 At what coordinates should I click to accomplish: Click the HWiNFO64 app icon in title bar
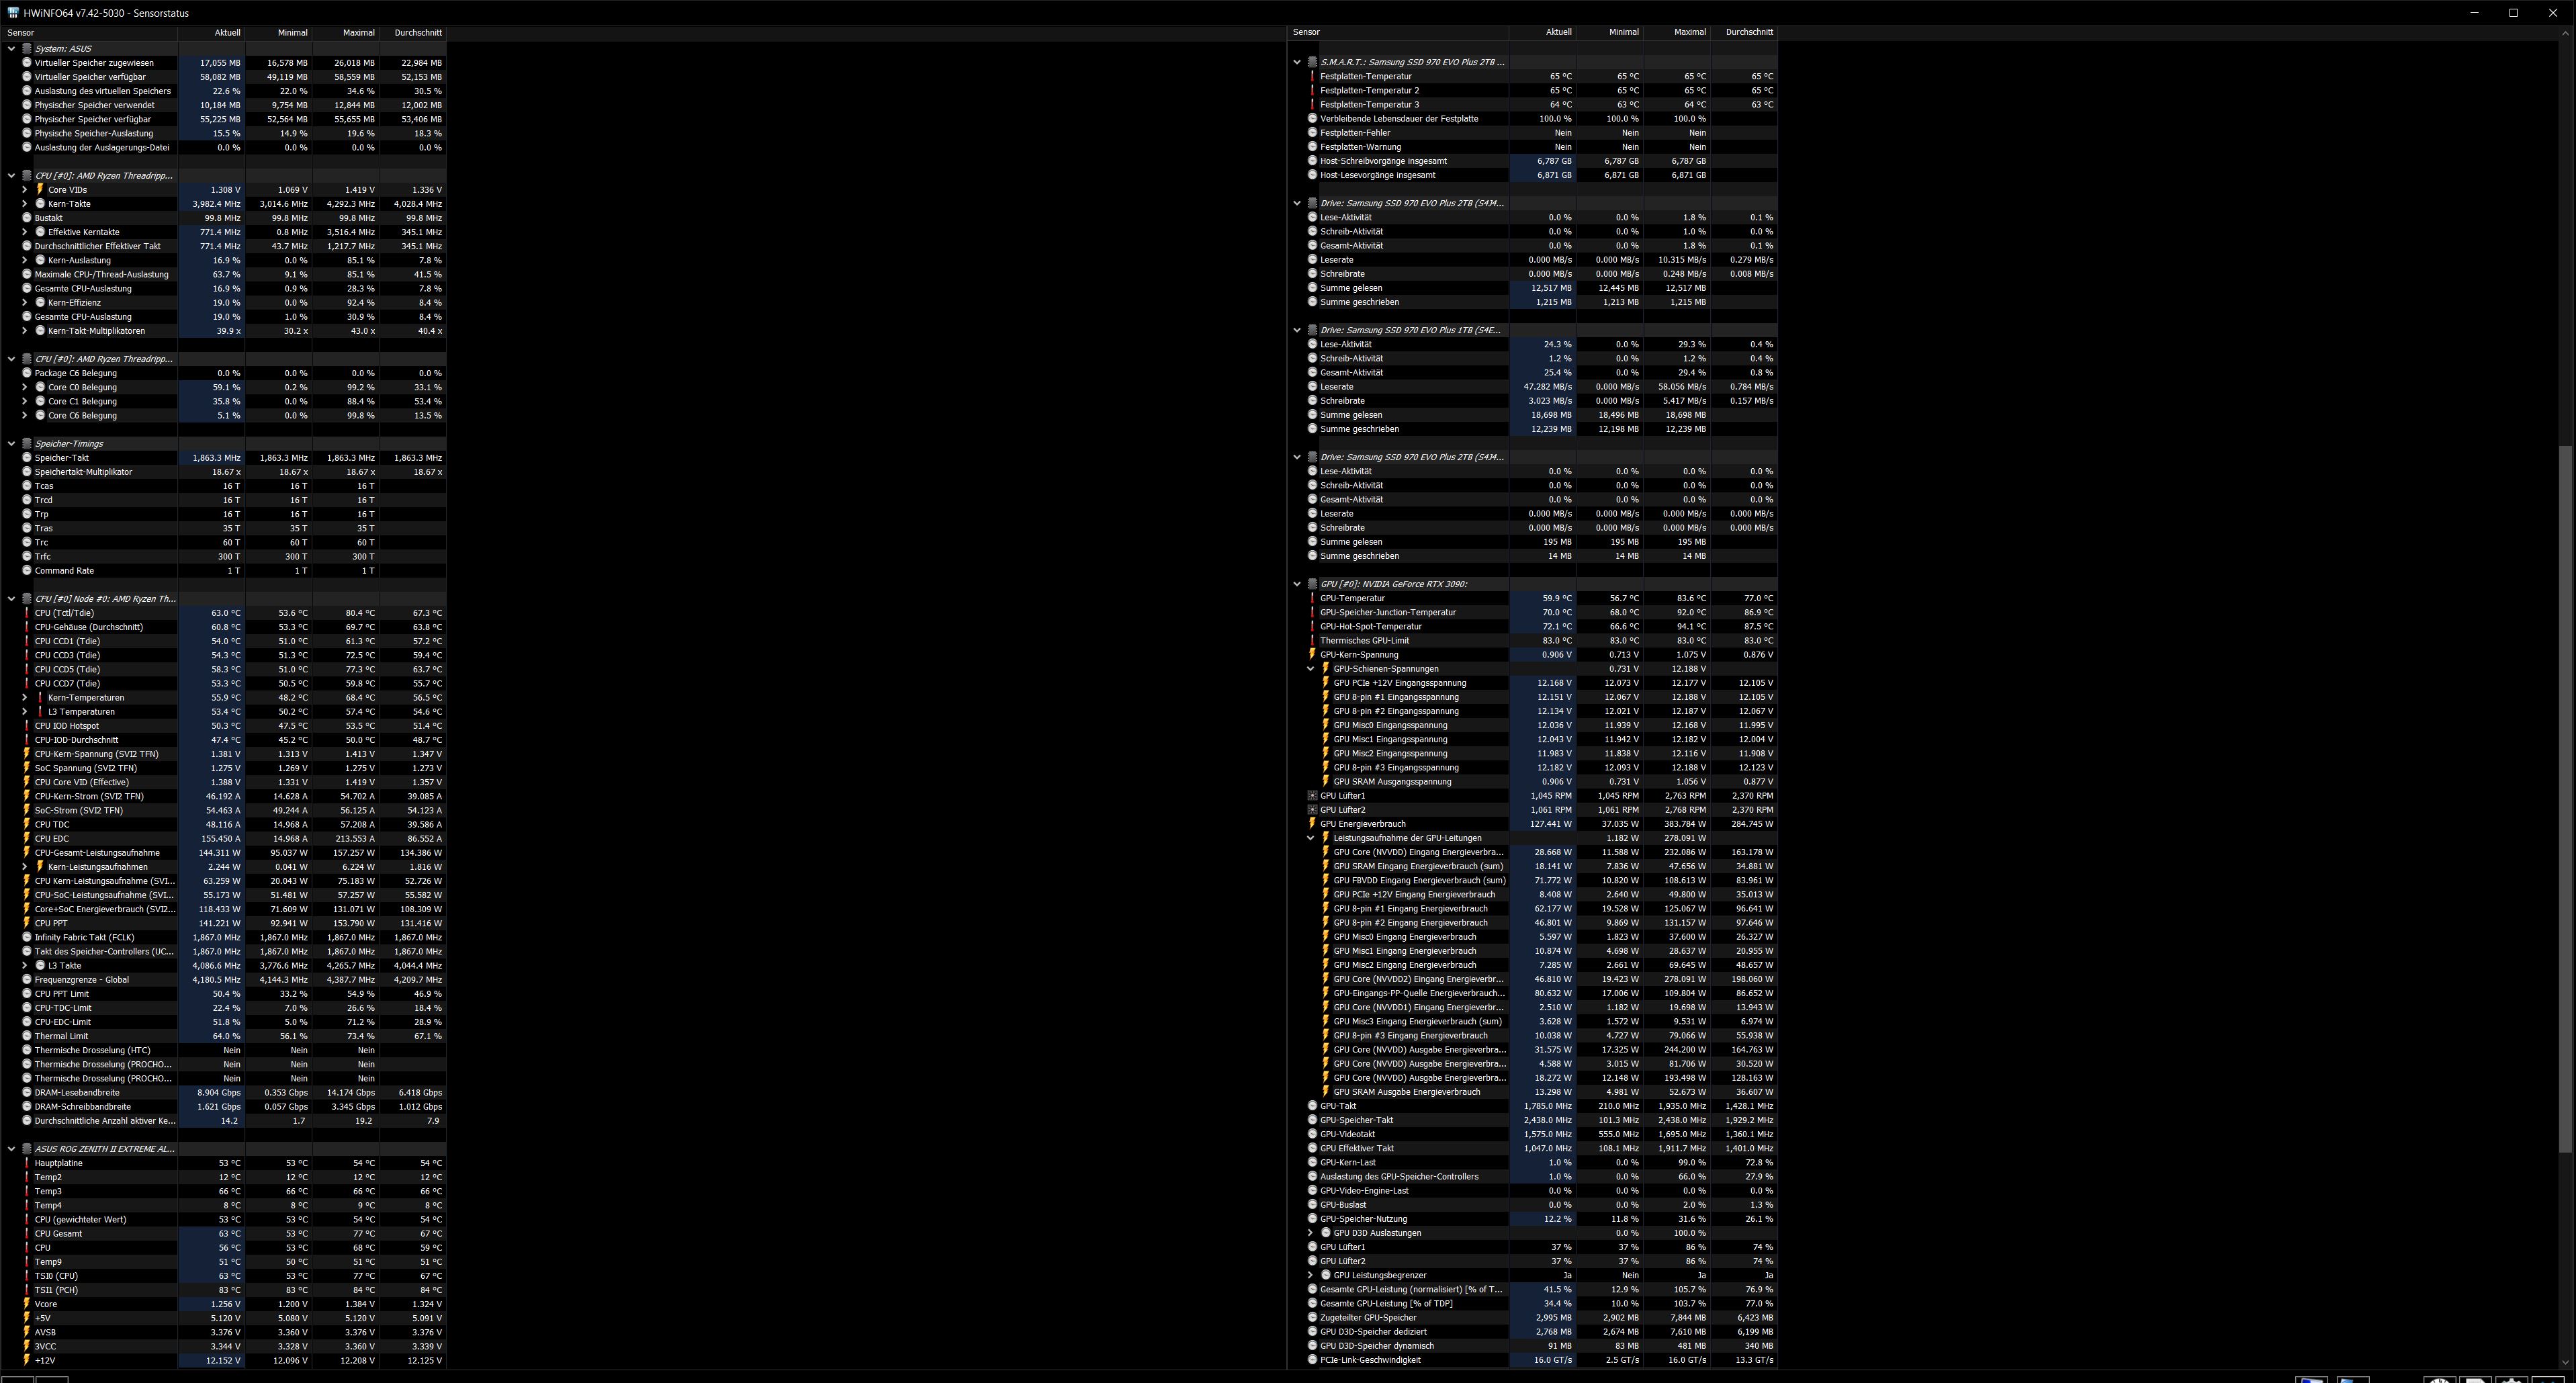click(x=13, y=13)
